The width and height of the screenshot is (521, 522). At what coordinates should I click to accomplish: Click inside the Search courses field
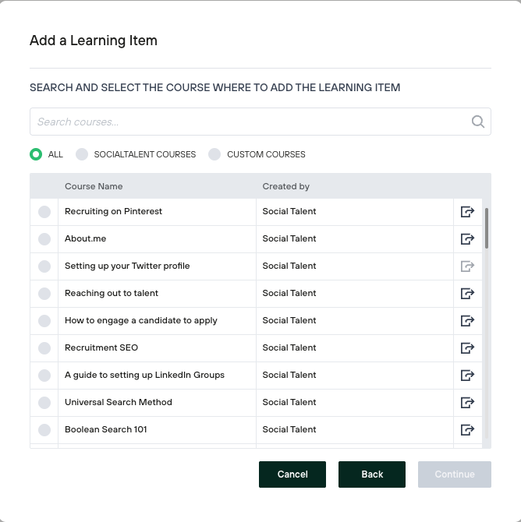click(250, 122)
